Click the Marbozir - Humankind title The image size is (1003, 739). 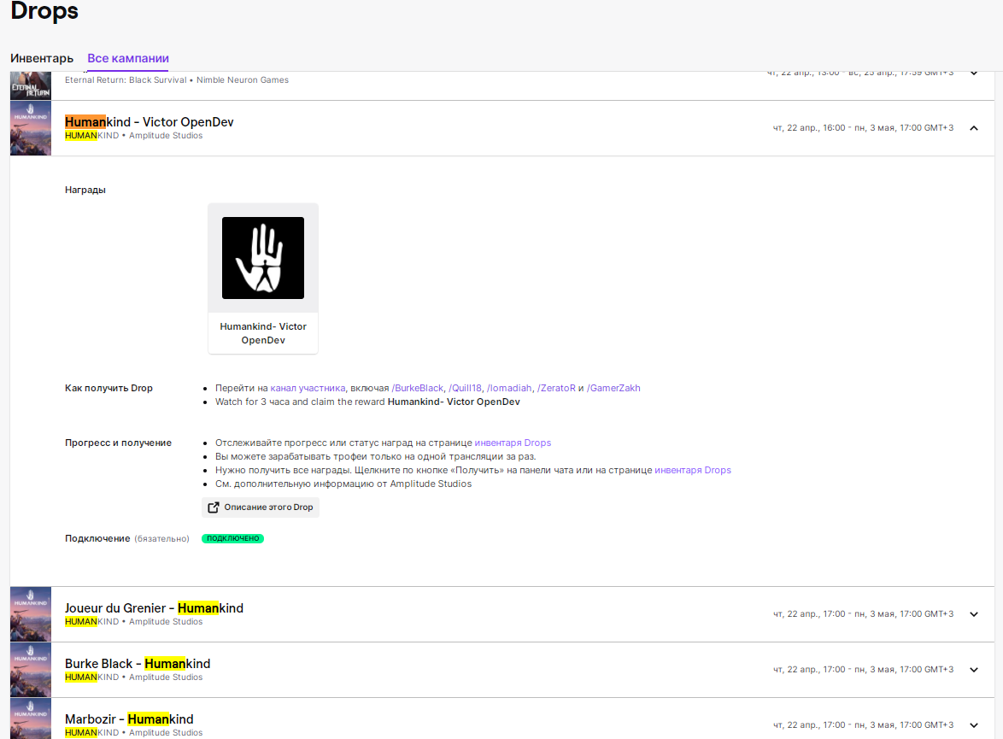[129, 720]
